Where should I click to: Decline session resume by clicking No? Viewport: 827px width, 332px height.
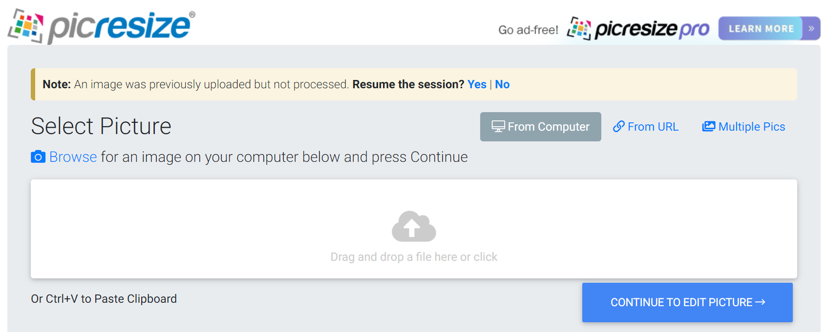502,84
